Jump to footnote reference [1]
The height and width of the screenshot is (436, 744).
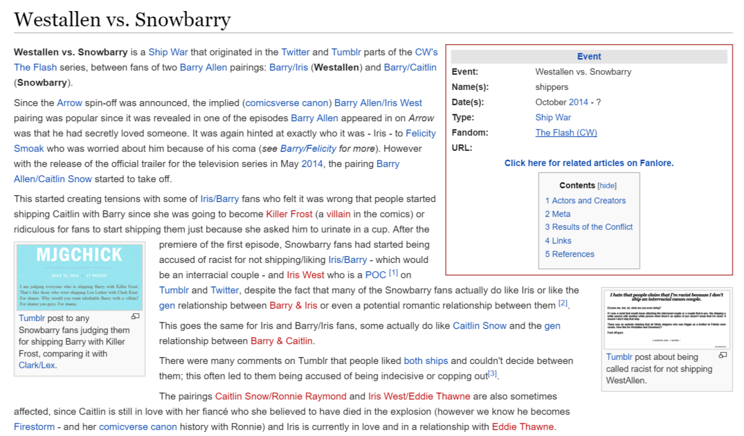pyautogui.click(x=394, y=272)
